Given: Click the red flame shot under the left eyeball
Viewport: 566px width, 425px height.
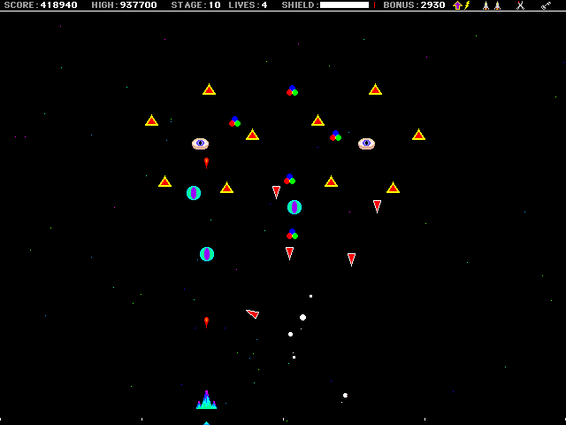Looking at the screenshot, I should coord(206,163).
